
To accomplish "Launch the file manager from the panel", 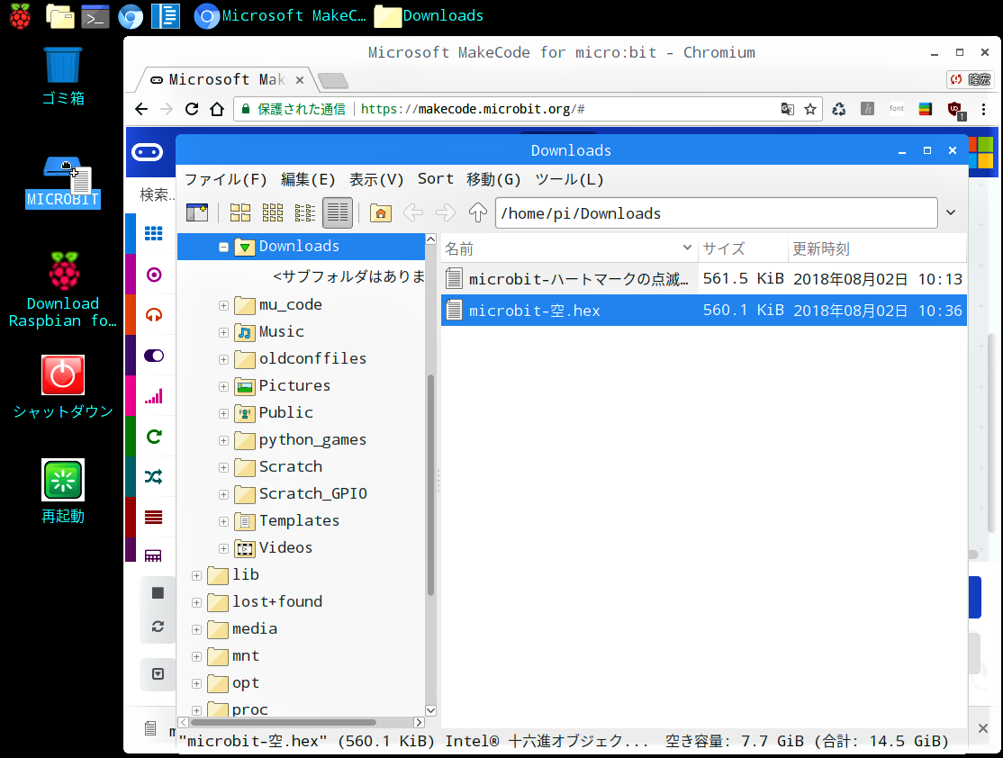I will click(x=60, y=16).
